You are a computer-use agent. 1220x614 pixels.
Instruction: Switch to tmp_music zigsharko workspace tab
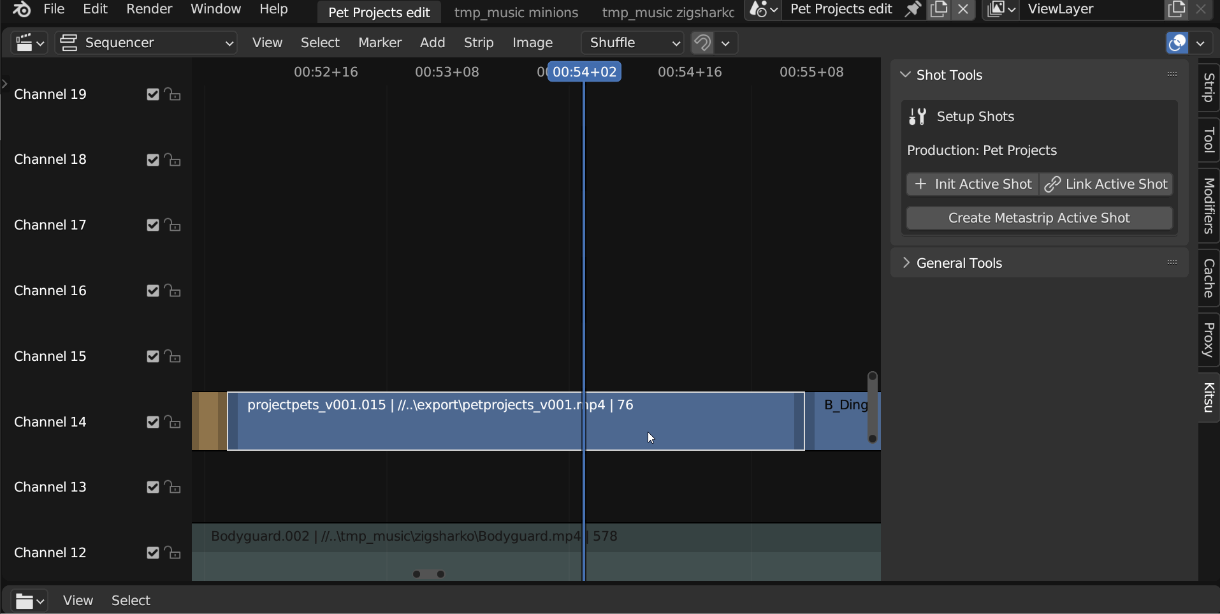point(667,12)
